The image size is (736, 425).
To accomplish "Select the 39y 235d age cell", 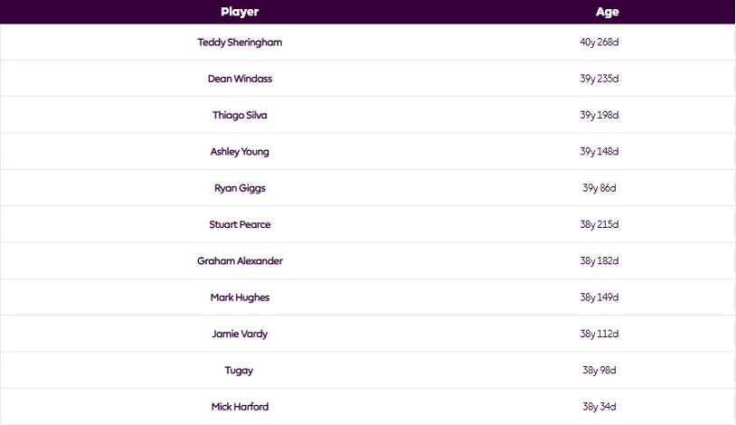I will [x=599, y=79].
